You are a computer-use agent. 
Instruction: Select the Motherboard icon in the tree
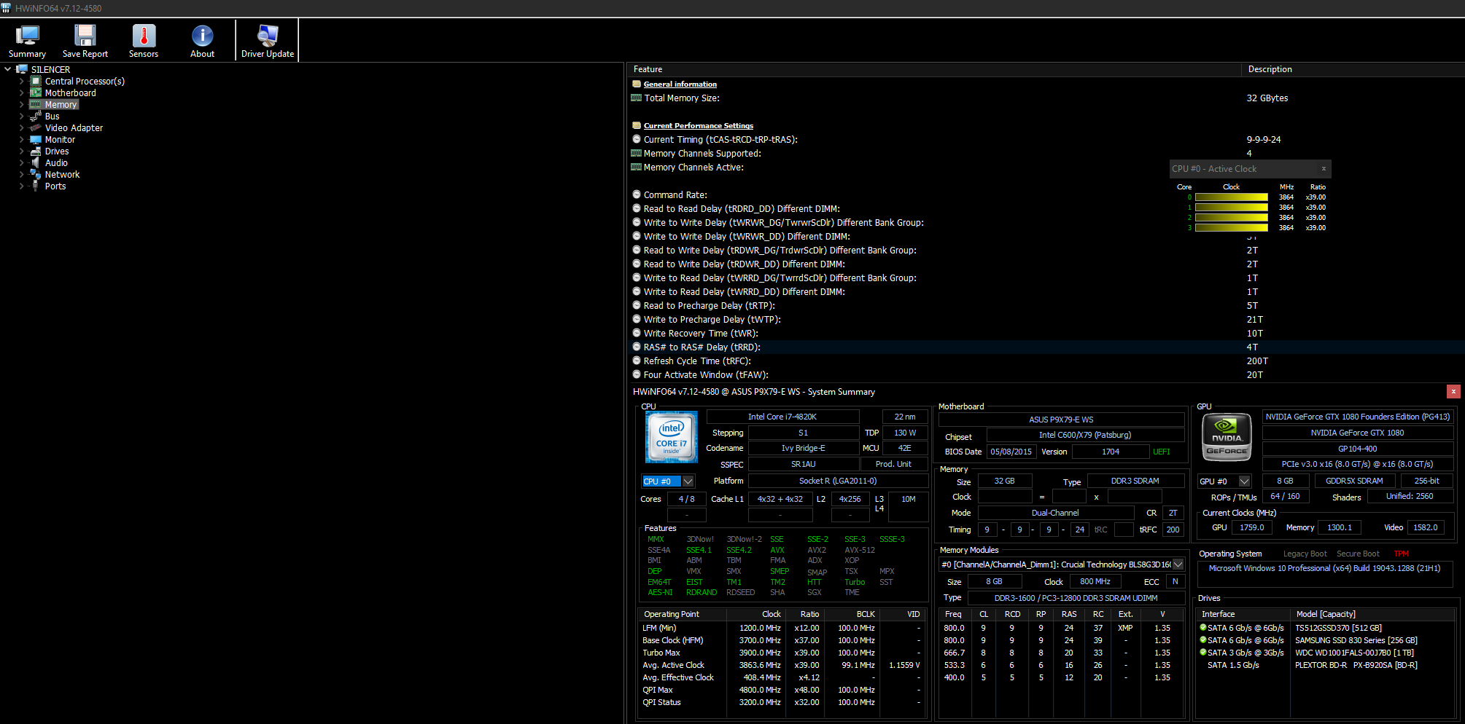(x=36, y=93)
